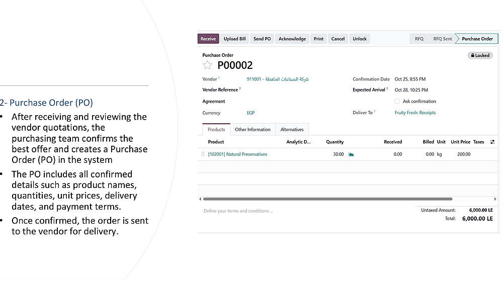Grab the drag handle on Natural Preservatives row
The image size is (503, 288).
click(x=203, y=154)
